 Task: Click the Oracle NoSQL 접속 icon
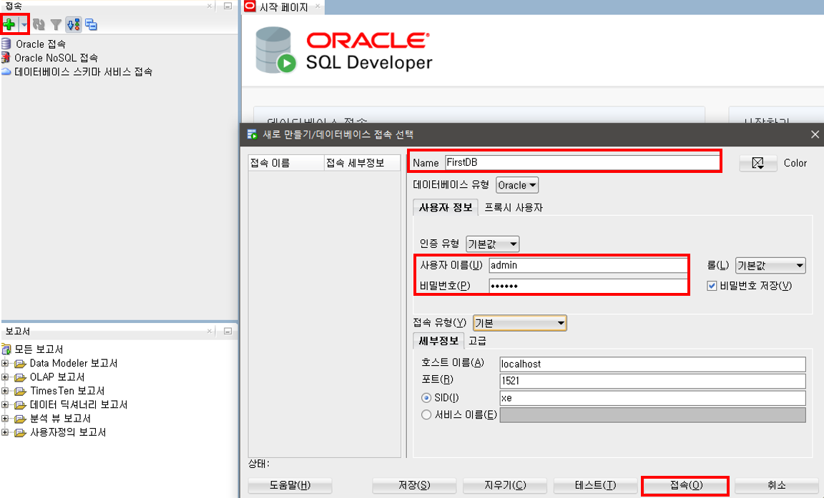coord(6,57)
